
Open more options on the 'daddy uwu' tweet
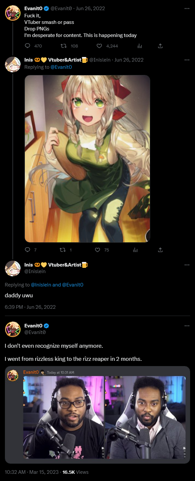point(187,265)
